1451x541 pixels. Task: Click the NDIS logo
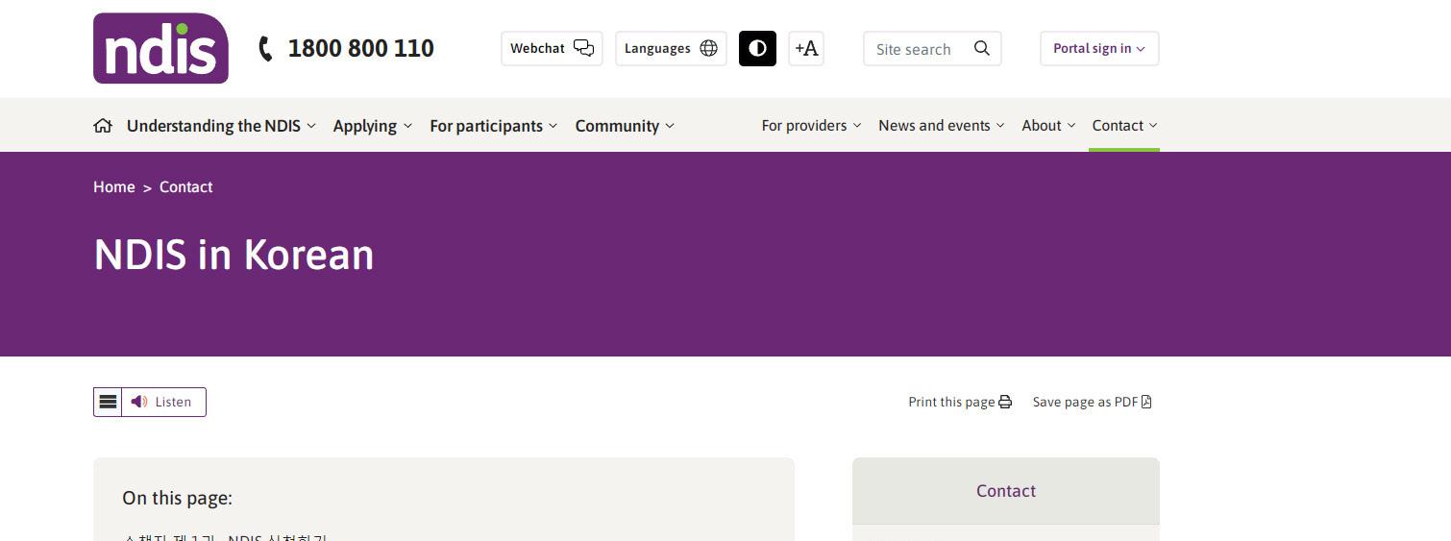160,48
